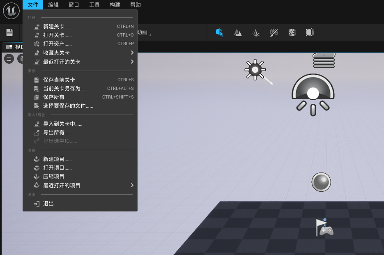The width and height of the screenshot is (384, 255).
Task: Open the Fracture mode icon
Action: (292, 32)
